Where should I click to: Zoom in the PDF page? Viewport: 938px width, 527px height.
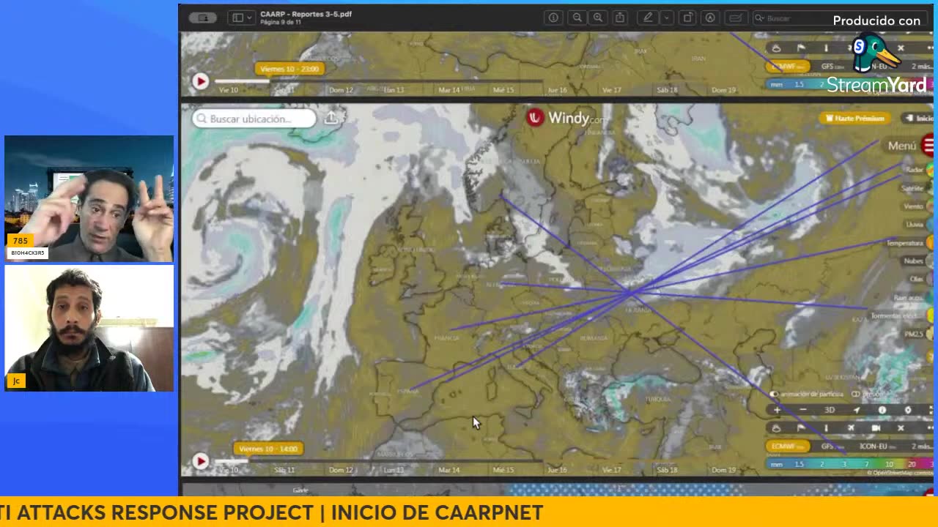coord(598,18)
